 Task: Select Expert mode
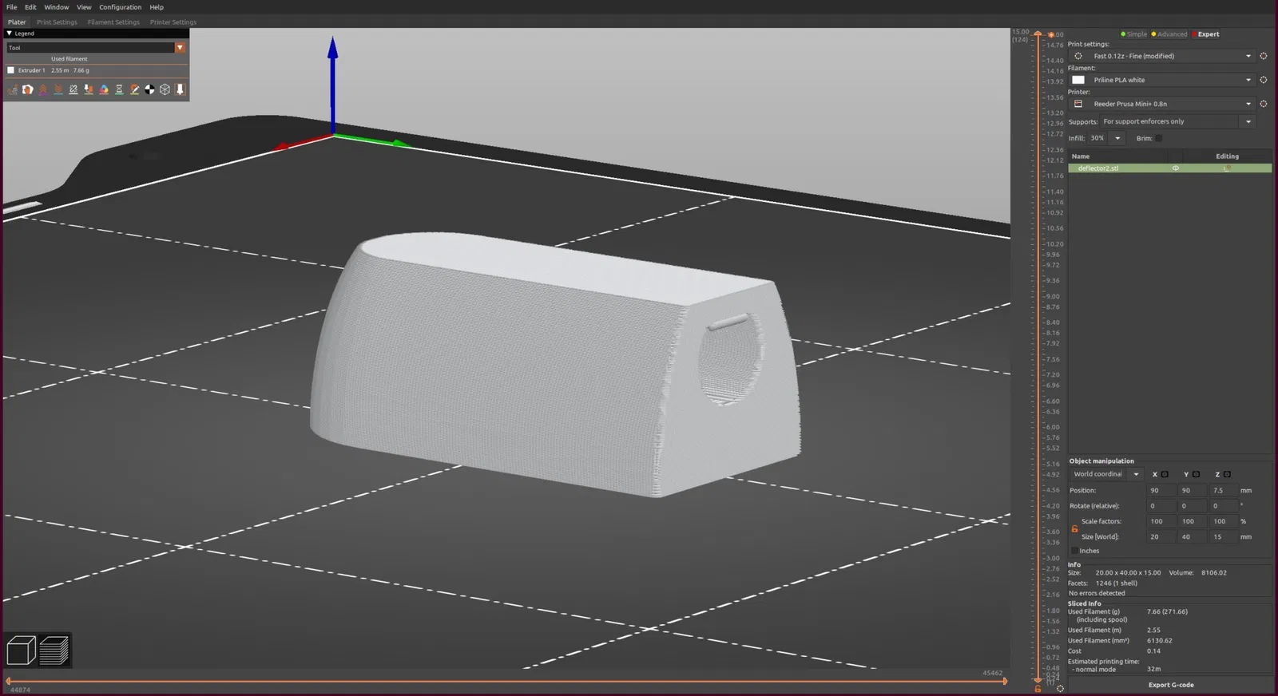(1206, 34)
